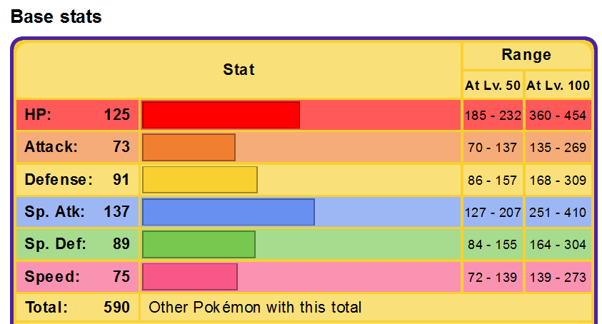Select the Sp. Atk stat label
Image resolution: width=602 pixels, height=324 pixels.
coord(54,212)
